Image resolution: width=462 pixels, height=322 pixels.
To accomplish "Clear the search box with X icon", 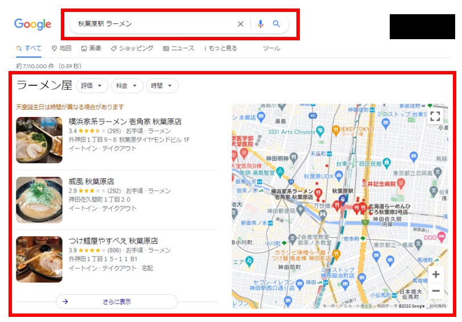I will 241,24.
